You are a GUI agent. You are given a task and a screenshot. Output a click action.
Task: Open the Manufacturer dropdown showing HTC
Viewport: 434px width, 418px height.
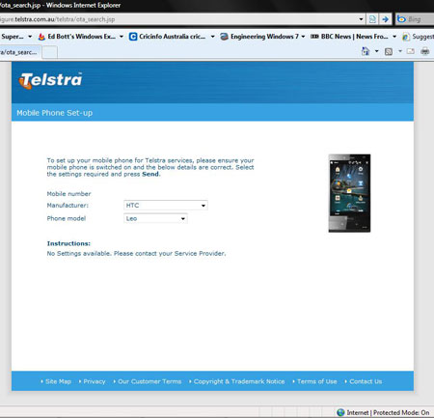click(166, 206)
